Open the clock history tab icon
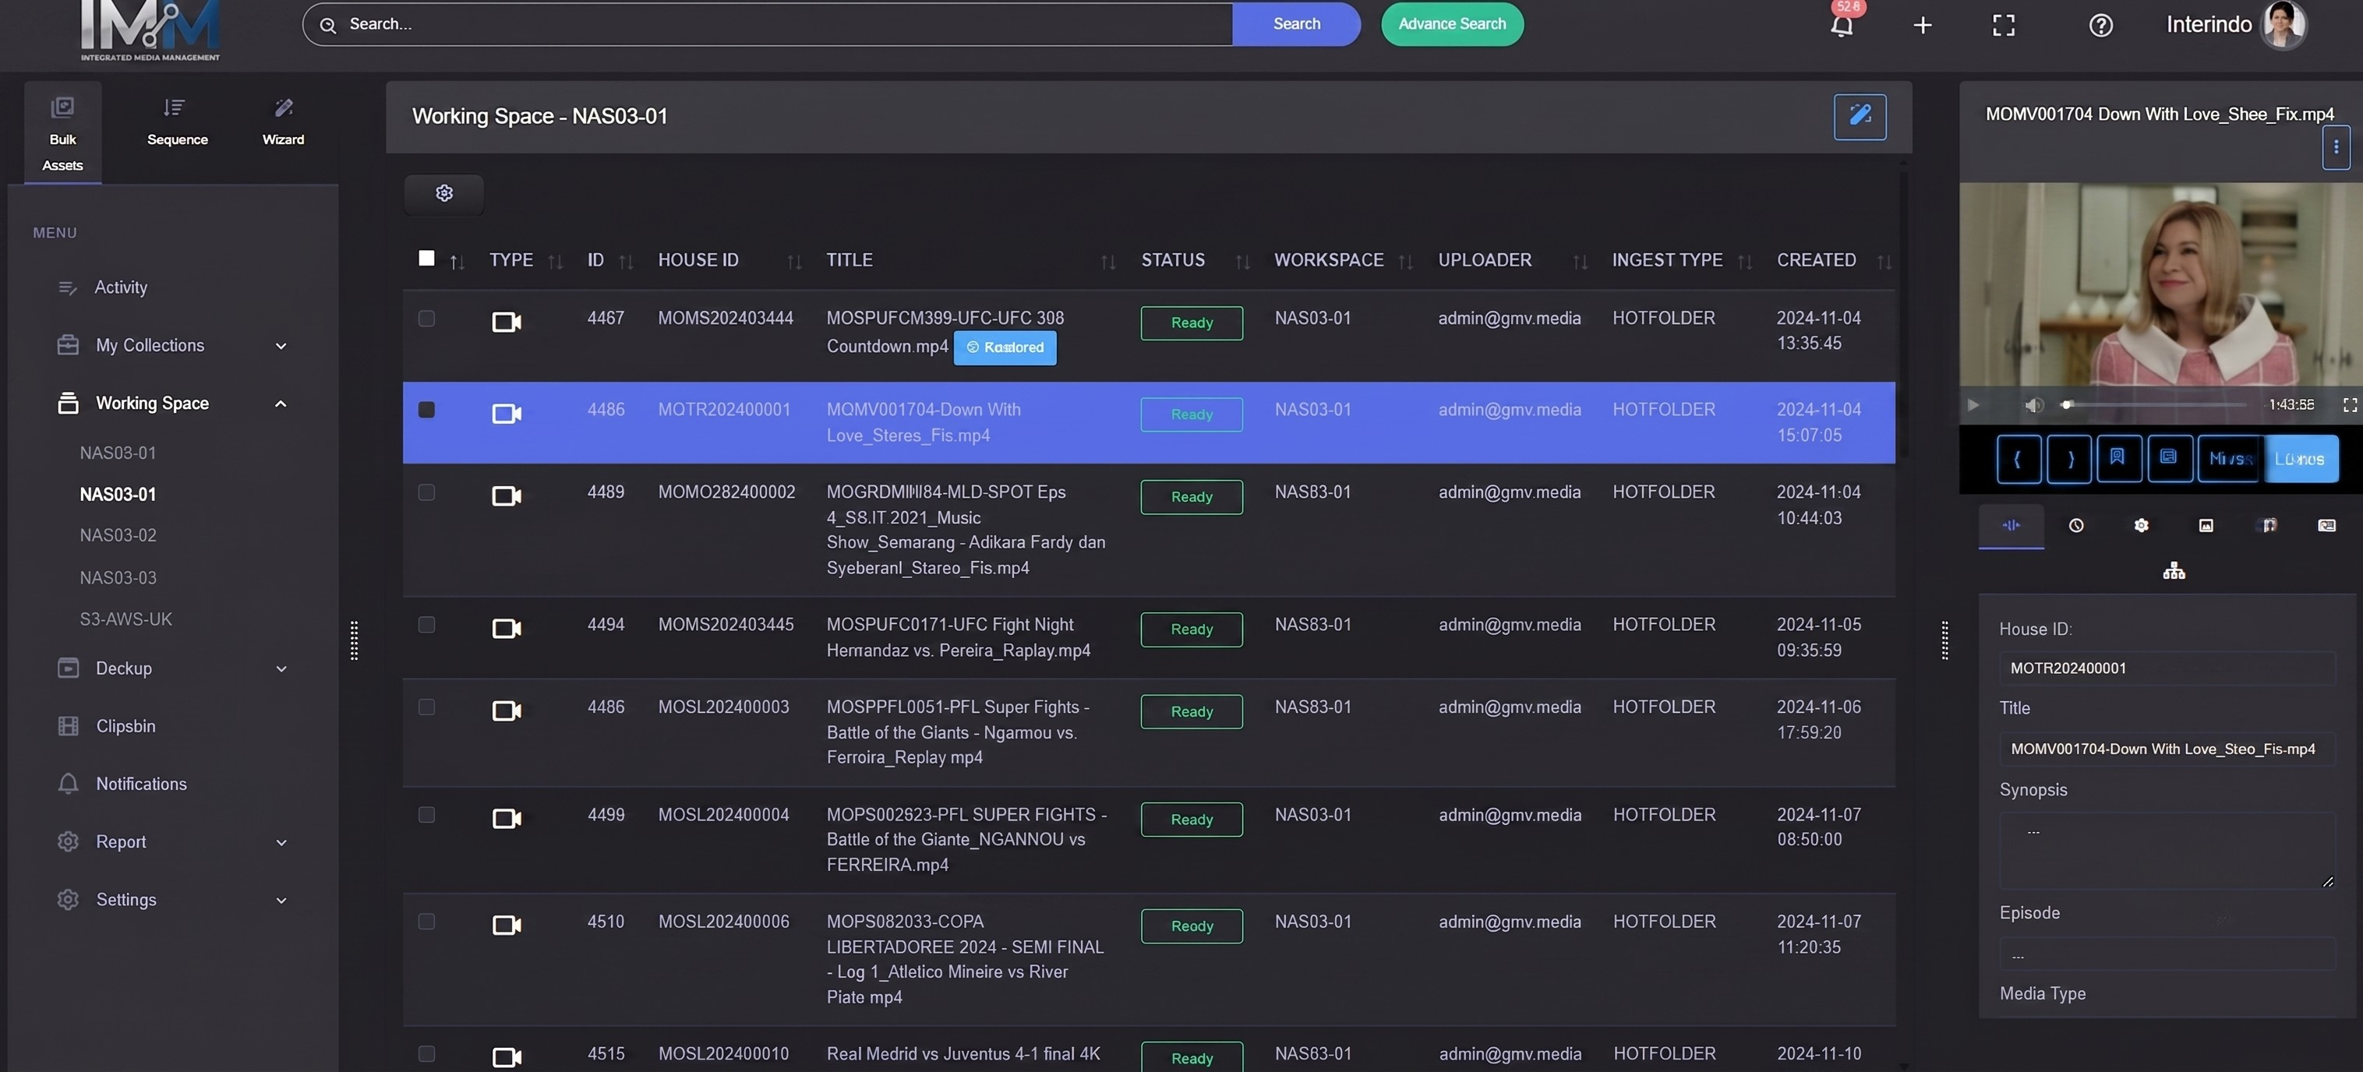This screenshot has width=2363, height=1072. click(x=2076, y=525)
